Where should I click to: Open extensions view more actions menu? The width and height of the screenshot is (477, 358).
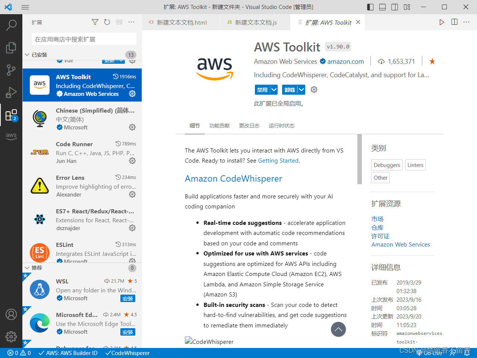(131, 22)
